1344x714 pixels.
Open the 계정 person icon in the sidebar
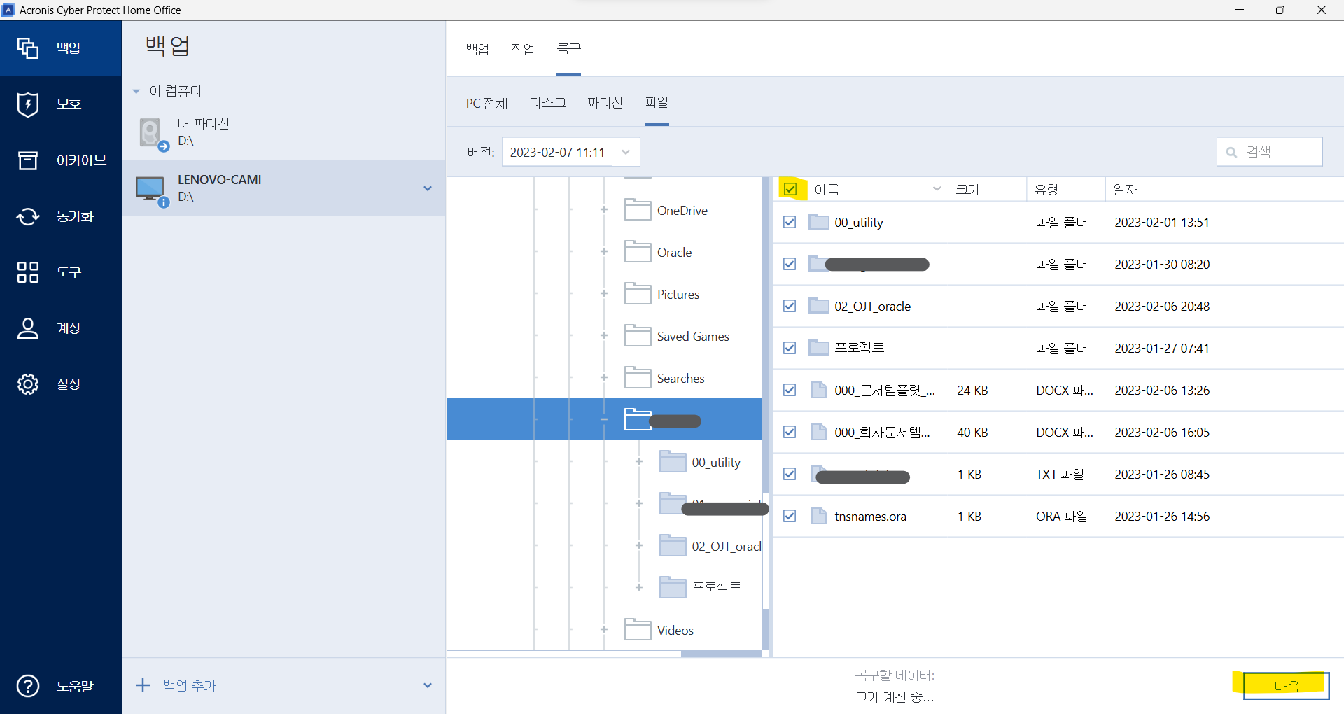[28, 328]
